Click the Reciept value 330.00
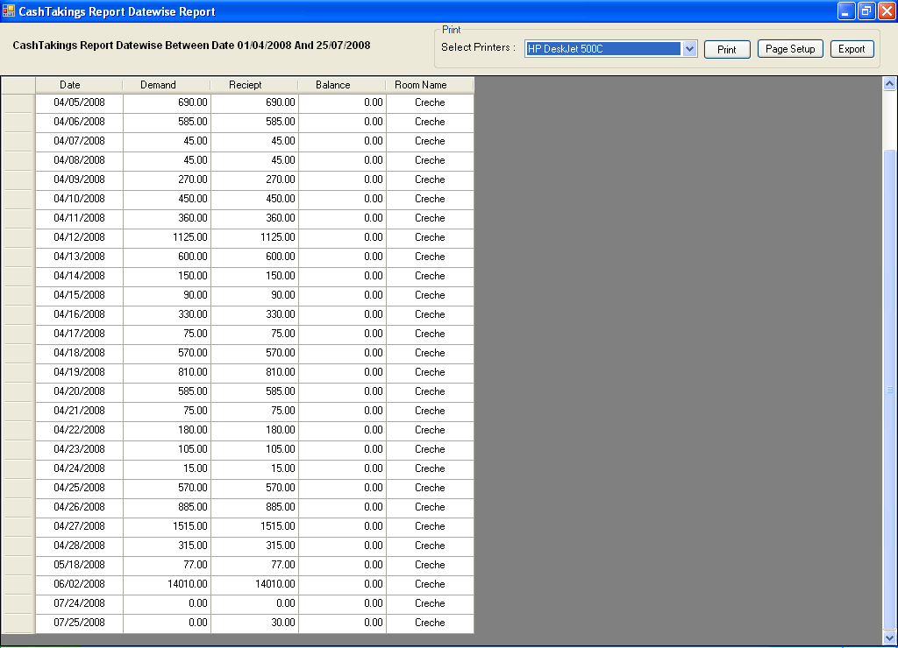Viewport: 898px width, 648px height. point(254,314)
